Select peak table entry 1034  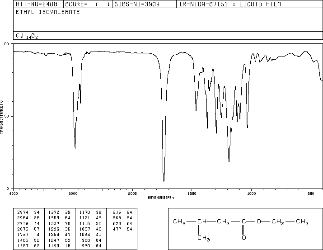point(84,235)
